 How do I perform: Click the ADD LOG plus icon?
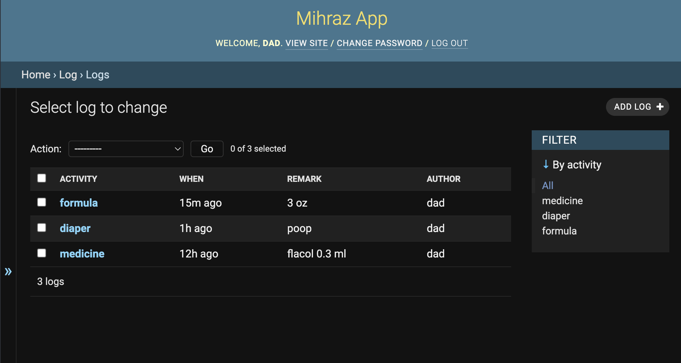[x=661, y=107]
